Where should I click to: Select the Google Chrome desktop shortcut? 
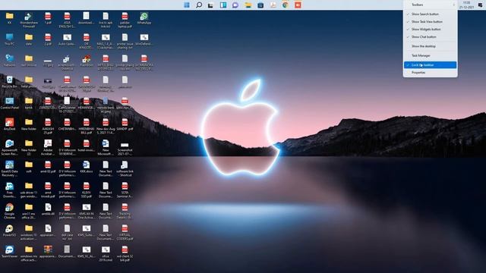9,211
